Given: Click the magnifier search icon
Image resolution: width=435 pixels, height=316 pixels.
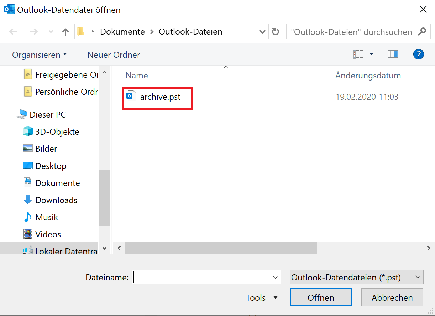Looking at the screenshot, I should click(421, 32).
